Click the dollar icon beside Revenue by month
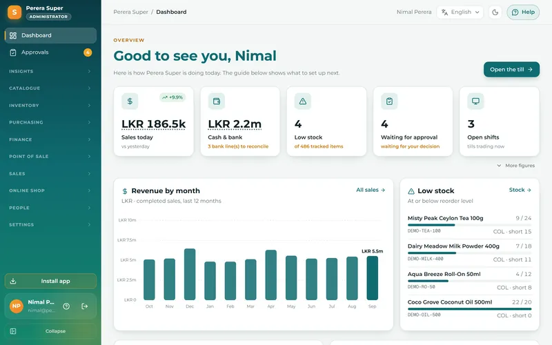The image size is (552, 345). tap(125, 191)
